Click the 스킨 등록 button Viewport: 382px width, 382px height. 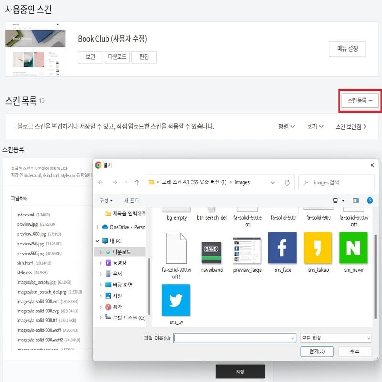tap(360, 101)
